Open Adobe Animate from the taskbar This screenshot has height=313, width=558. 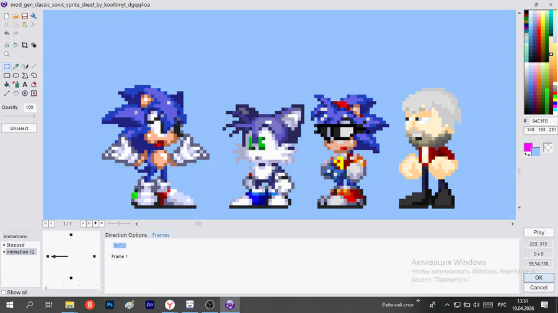pos(150,304)
